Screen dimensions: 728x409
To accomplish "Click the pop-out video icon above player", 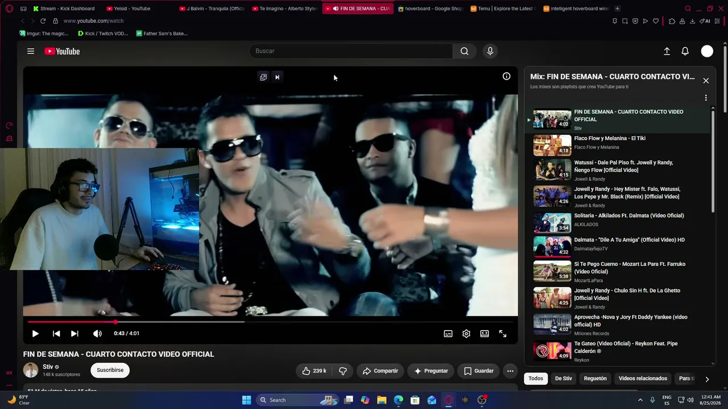I will [263, 77].
